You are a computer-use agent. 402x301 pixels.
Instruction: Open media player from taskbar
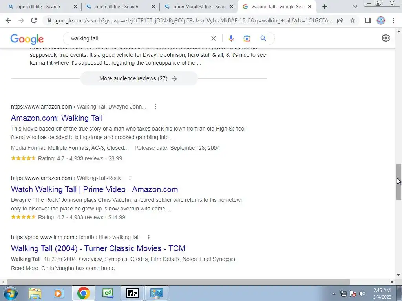[x=58, y=293]
